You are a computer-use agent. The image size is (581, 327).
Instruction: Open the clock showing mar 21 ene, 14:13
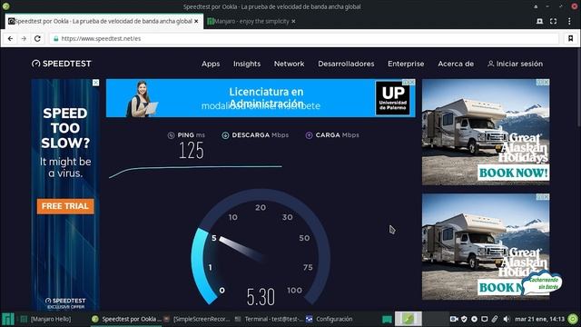540,319
